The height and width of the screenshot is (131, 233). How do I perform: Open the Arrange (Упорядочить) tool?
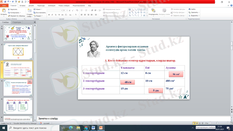153,11
